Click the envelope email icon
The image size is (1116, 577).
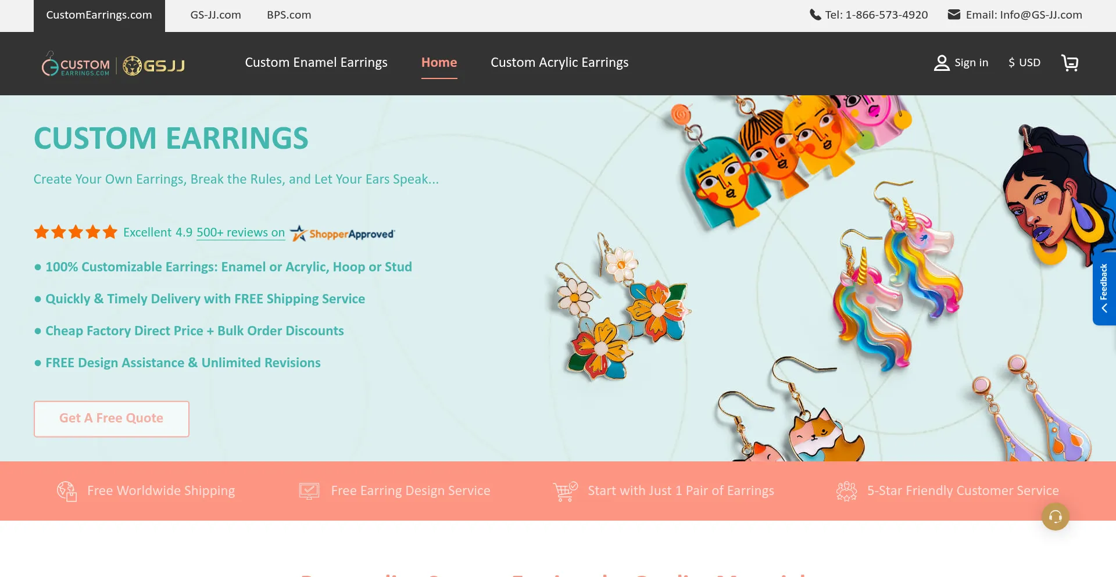point(954,15)
